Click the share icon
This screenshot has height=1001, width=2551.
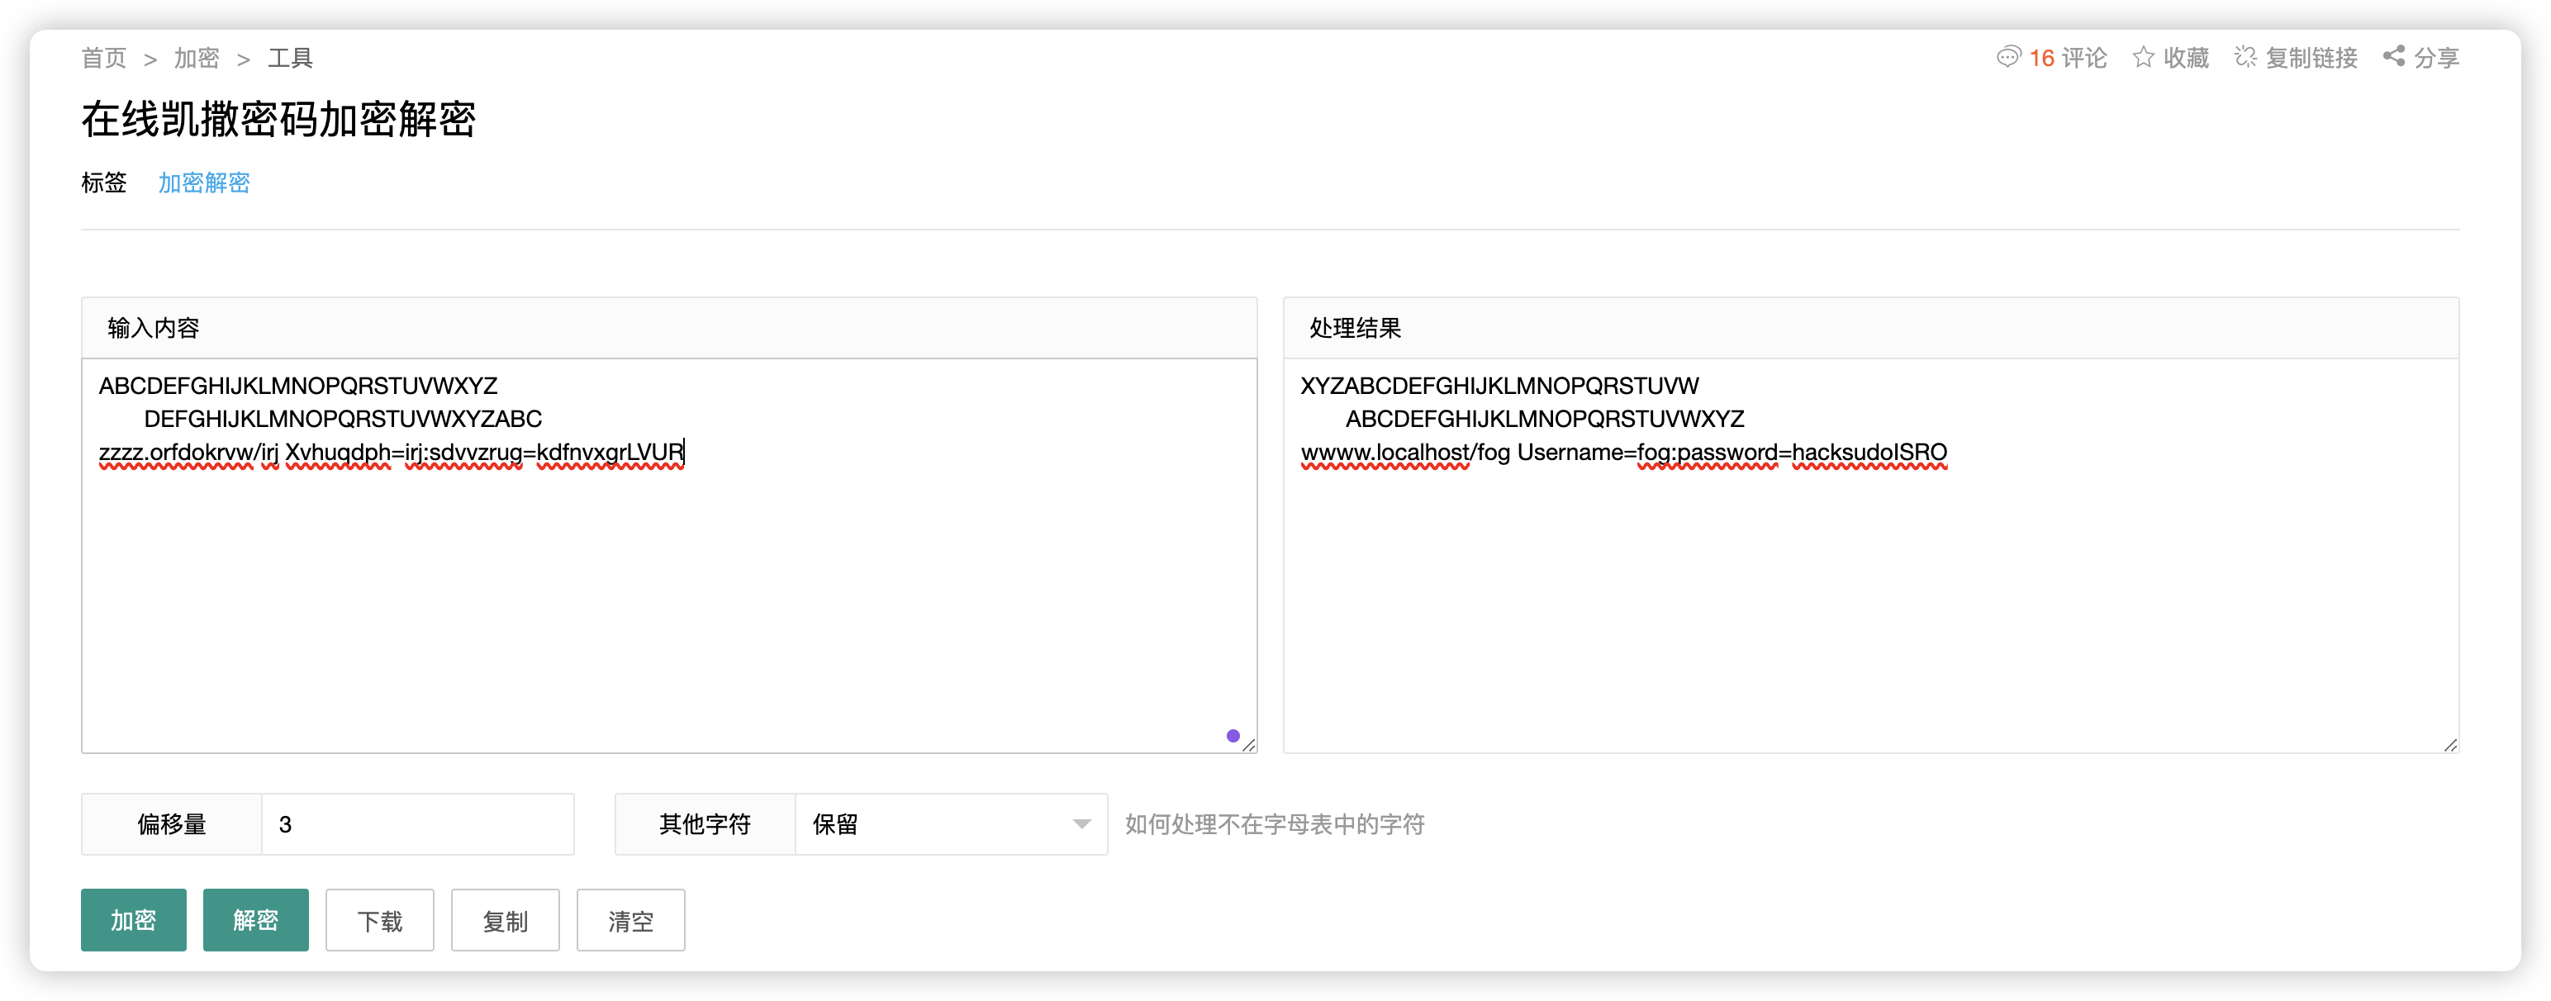point(2393,56)
